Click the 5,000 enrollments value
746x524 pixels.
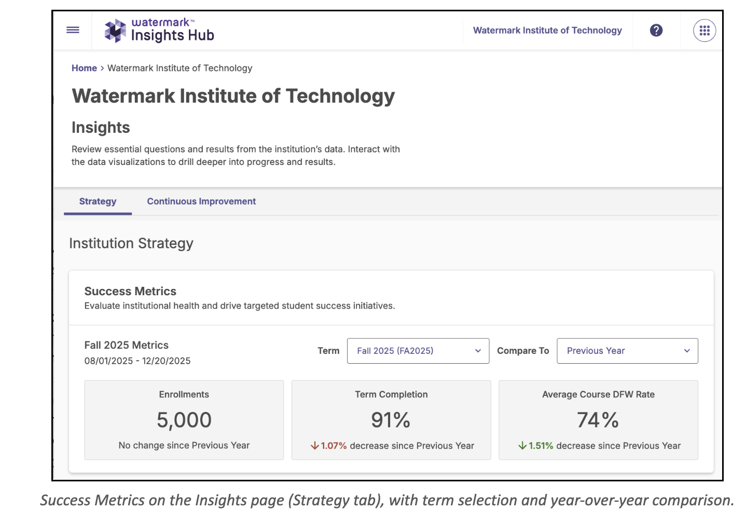click(184, 420)
